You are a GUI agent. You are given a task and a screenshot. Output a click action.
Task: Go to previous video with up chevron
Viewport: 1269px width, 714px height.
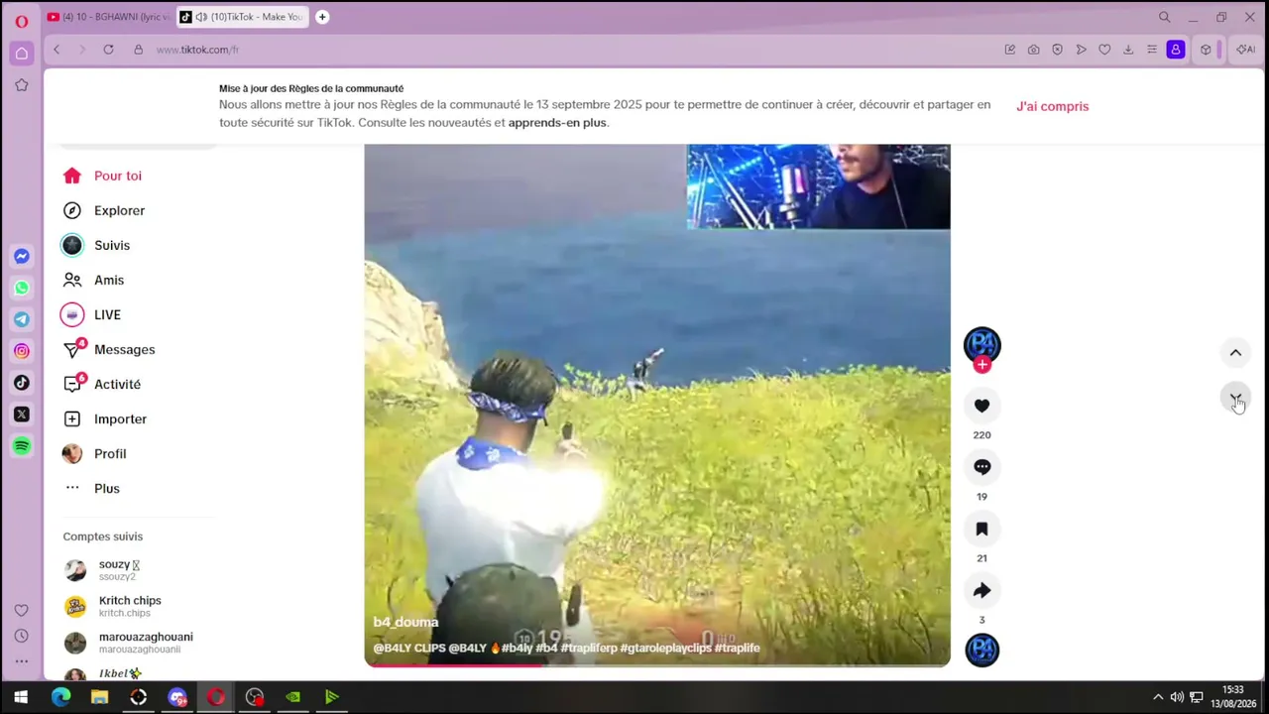click(x=1235, y=352)
